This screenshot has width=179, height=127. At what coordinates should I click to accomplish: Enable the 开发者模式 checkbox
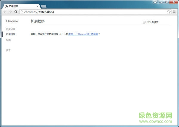point(144,22)
